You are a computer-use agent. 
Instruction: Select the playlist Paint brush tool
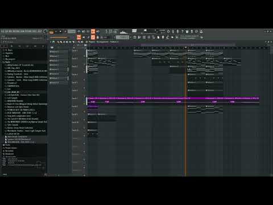tap(61, 42)
